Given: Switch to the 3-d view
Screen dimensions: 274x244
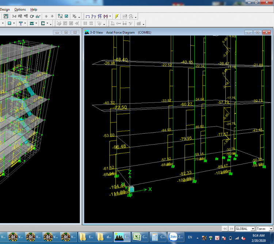Looking at the screenshot, I should (x=14, y=16).
